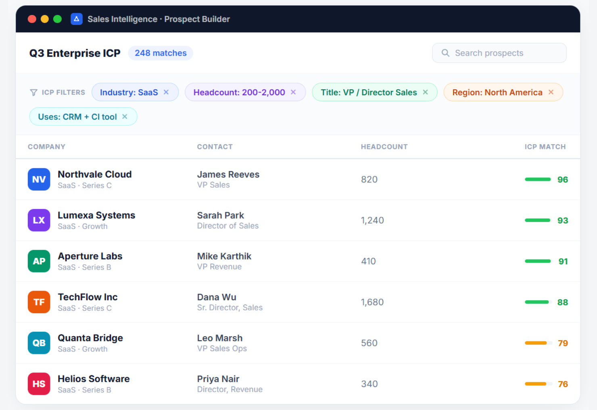Click the search magnifier icon
Viewport: 597px width, 410px height.
tap(445, 53)
